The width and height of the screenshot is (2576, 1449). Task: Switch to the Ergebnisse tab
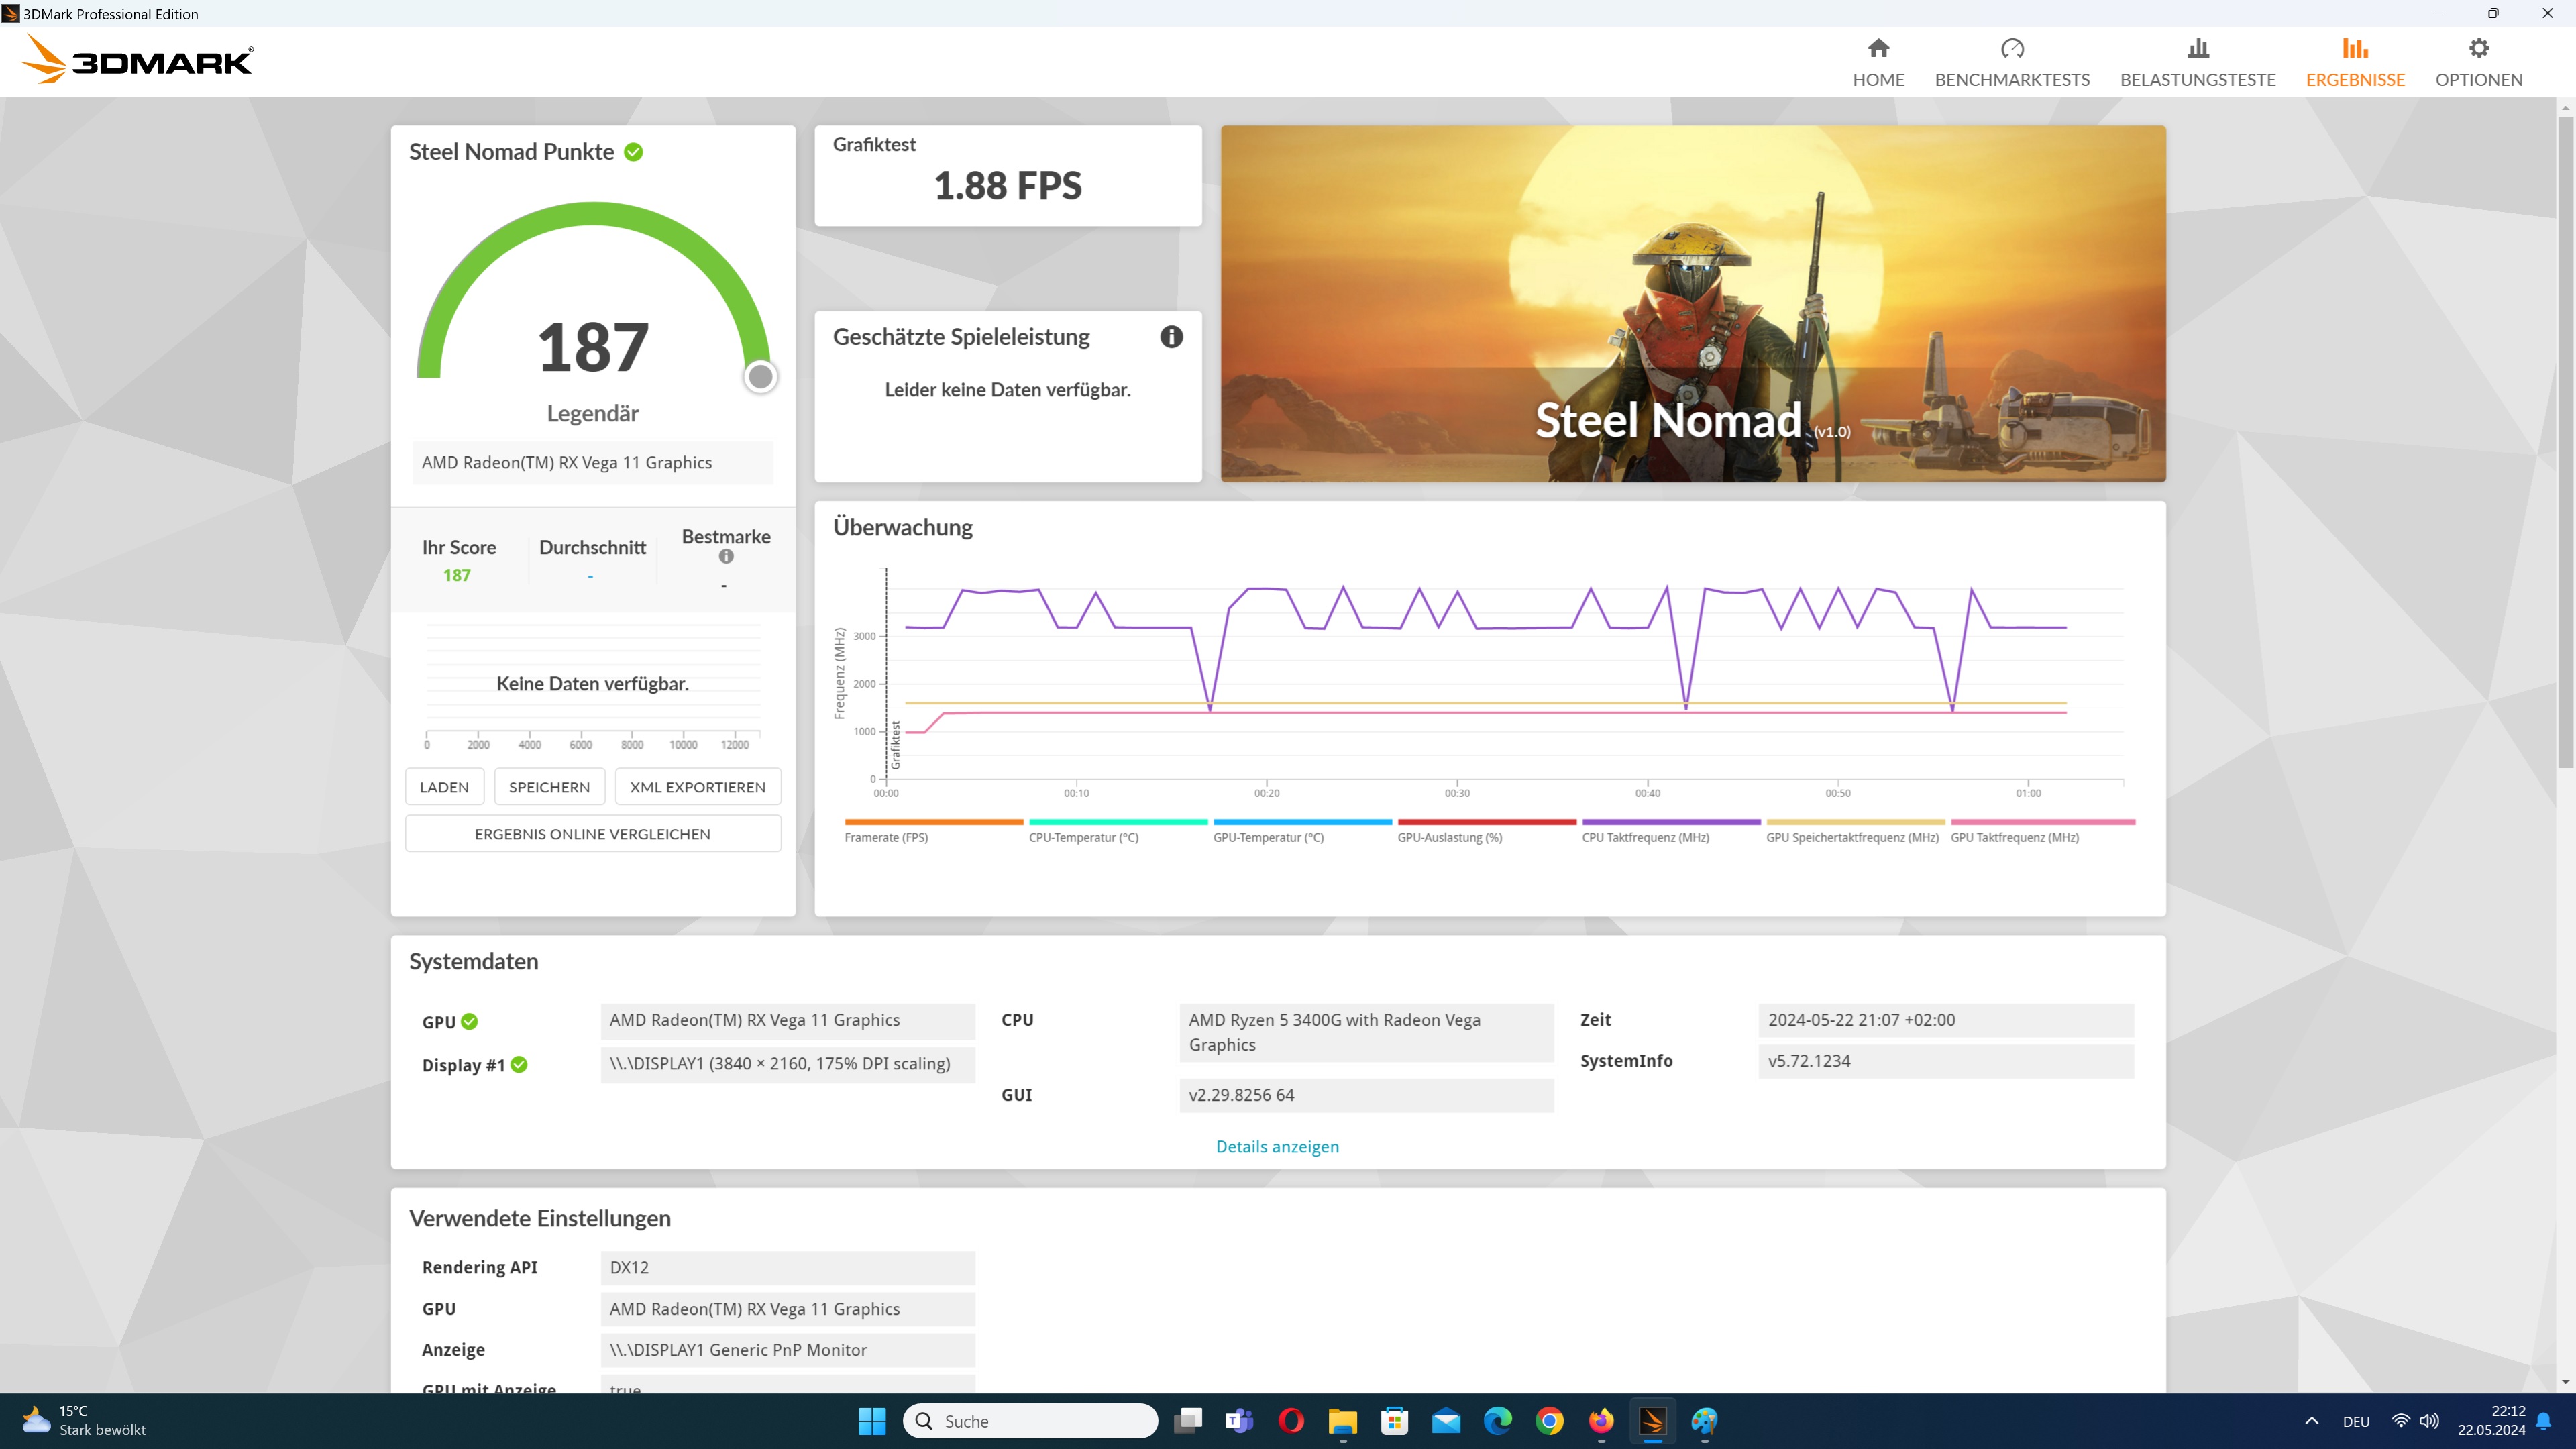click(x=2354, y=62)
